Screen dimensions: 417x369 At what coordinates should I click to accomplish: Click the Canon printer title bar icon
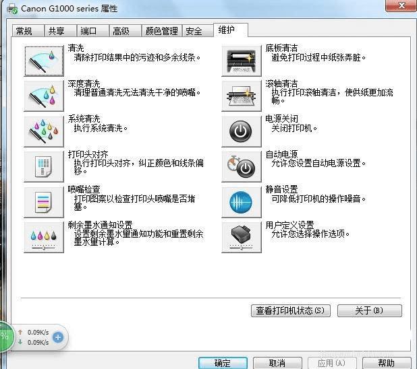tap(12, 9)
